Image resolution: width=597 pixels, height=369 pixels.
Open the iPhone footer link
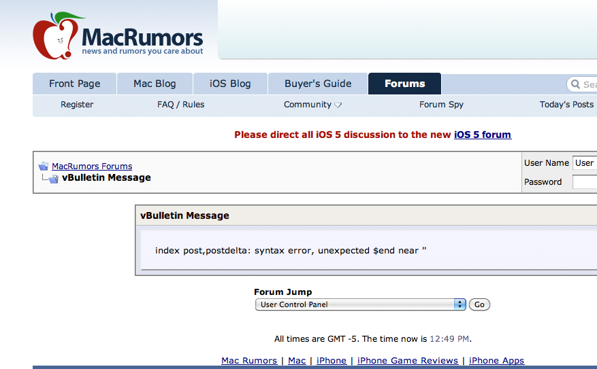tap(332, 360)
